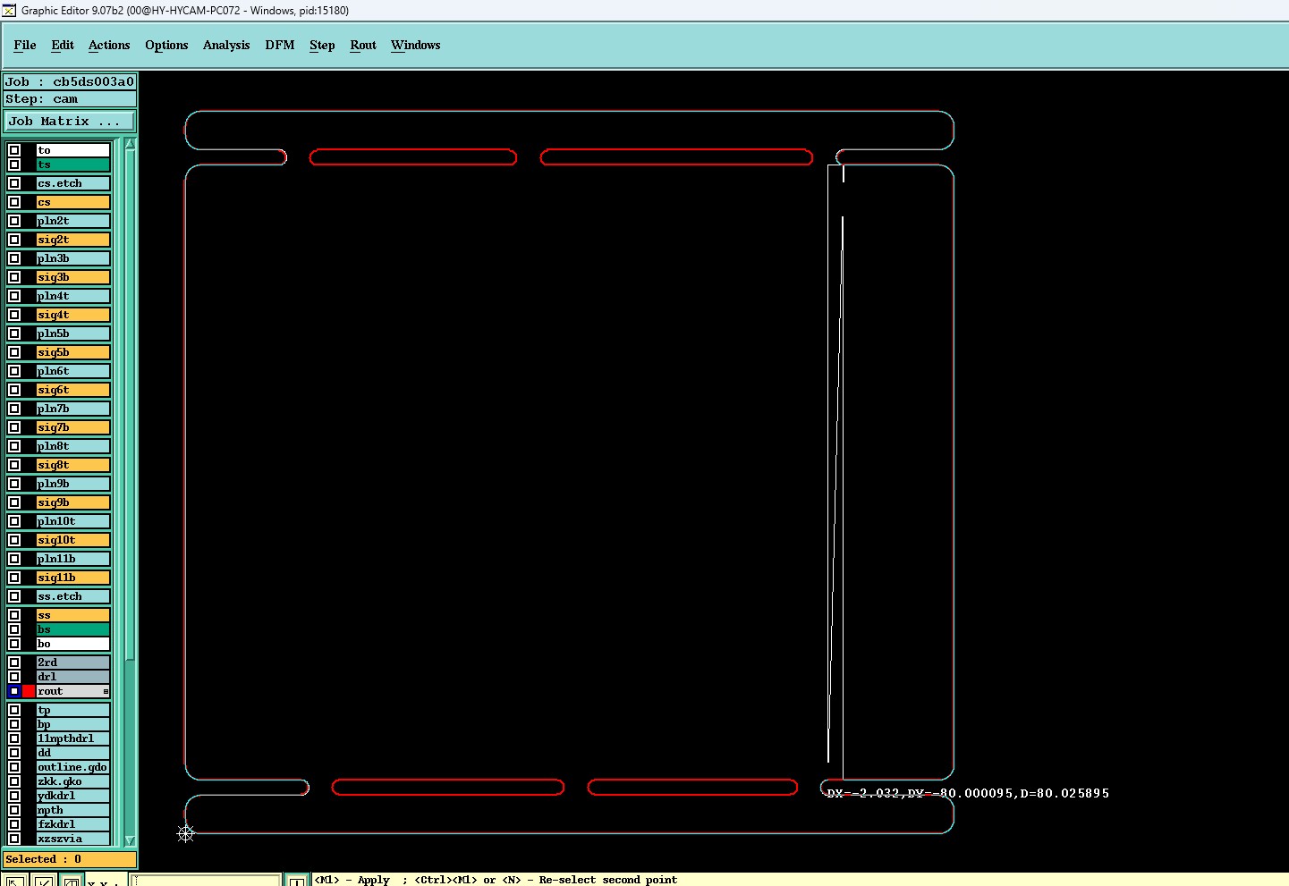Select the bp layer name
The height and width of the screenshot is (886, 1289).
pyautogui.click(x=72, y=724)
